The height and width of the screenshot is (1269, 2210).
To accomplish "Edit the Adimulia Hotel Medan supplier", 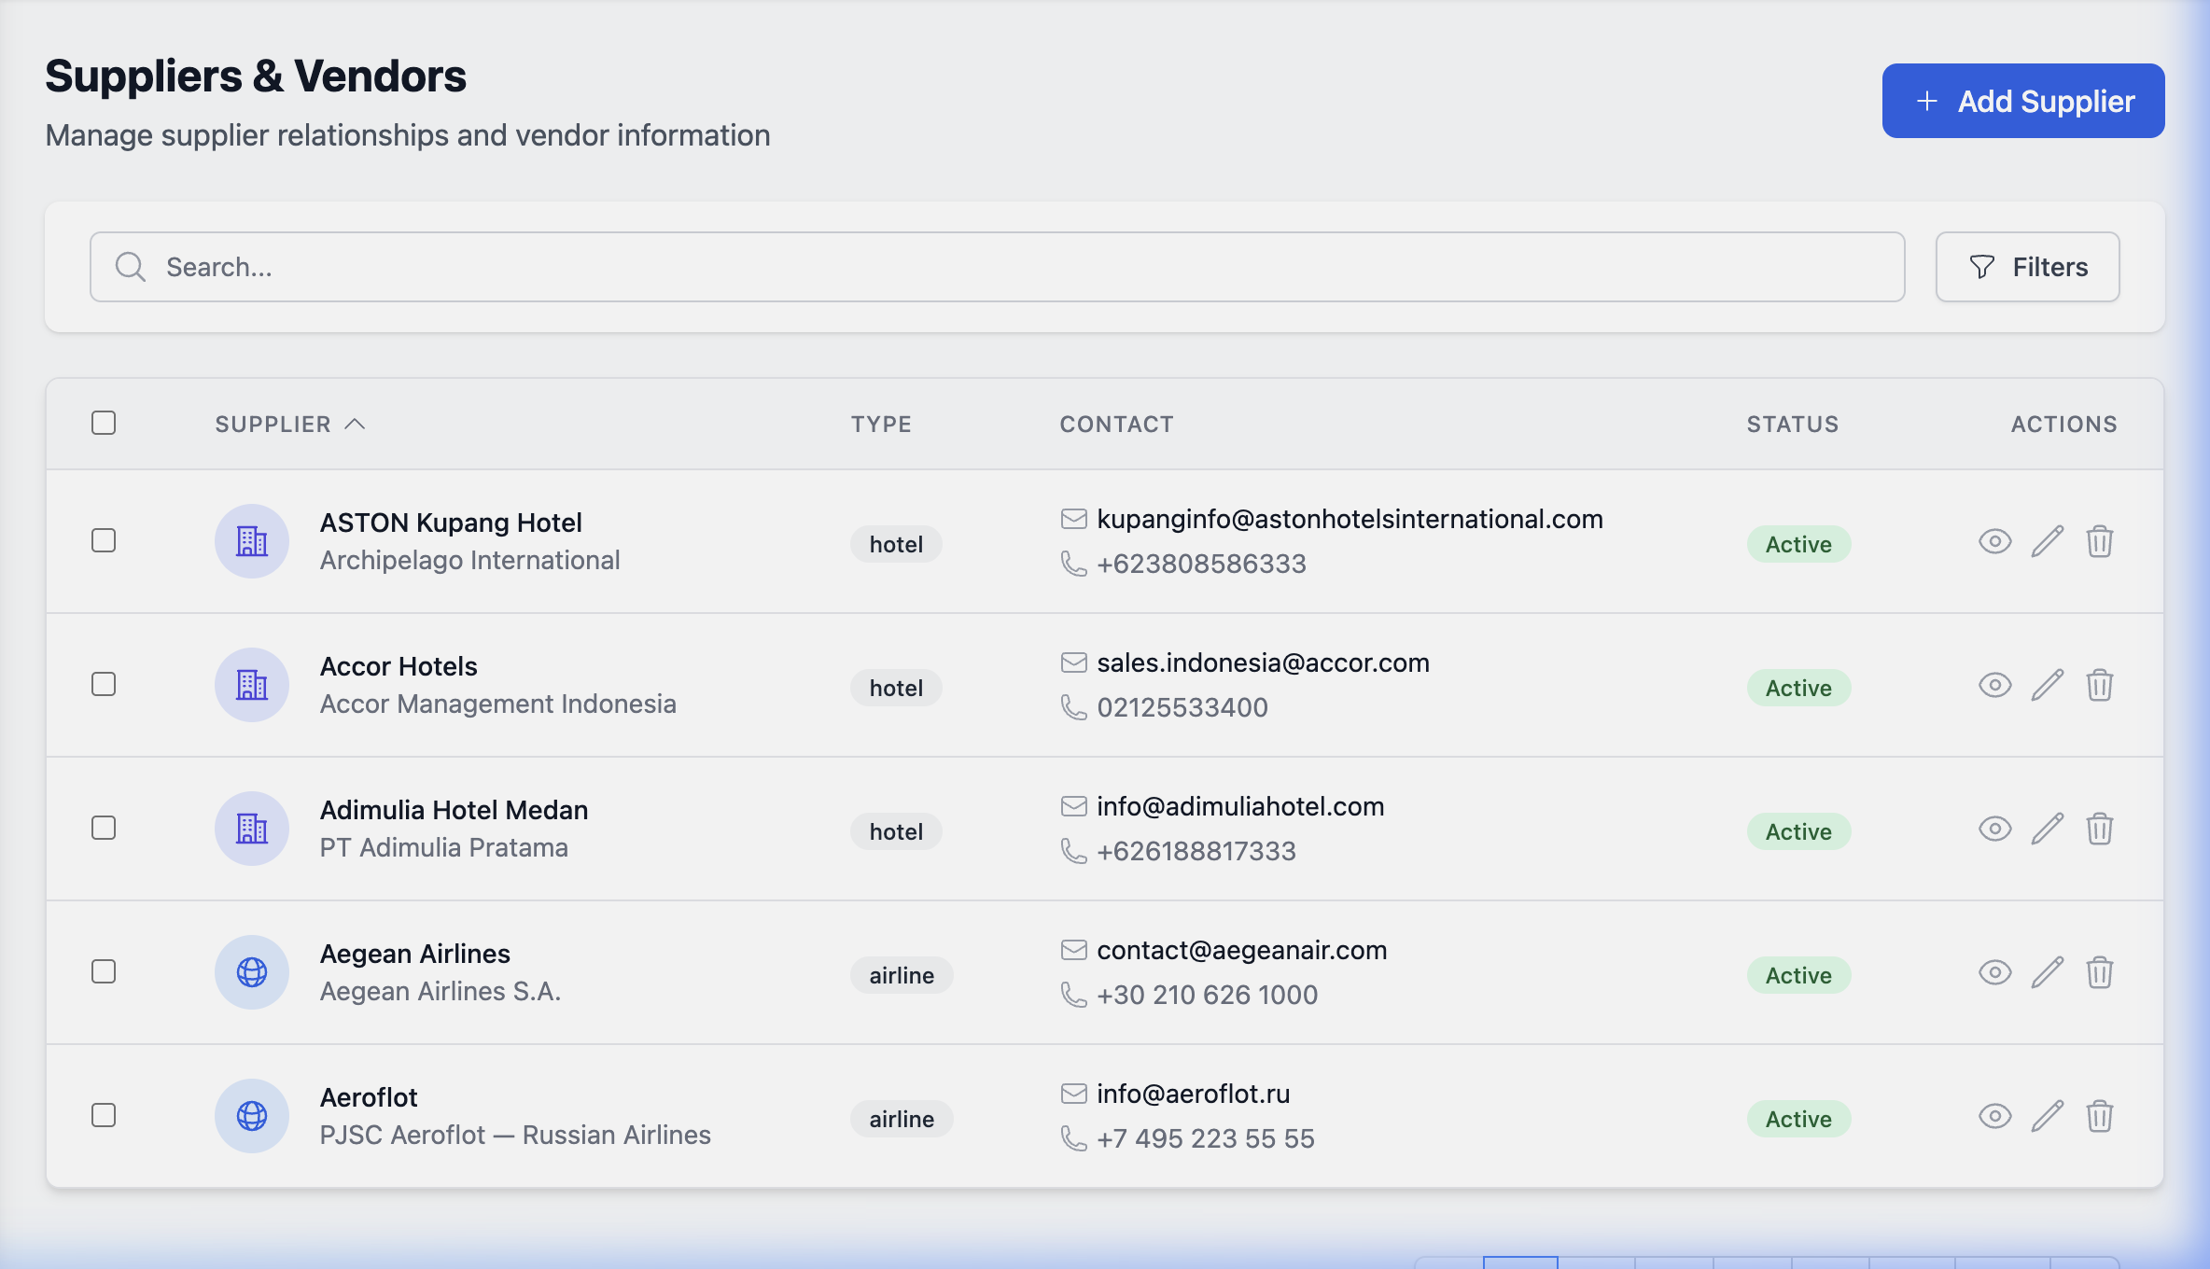I will [2048, 829].
